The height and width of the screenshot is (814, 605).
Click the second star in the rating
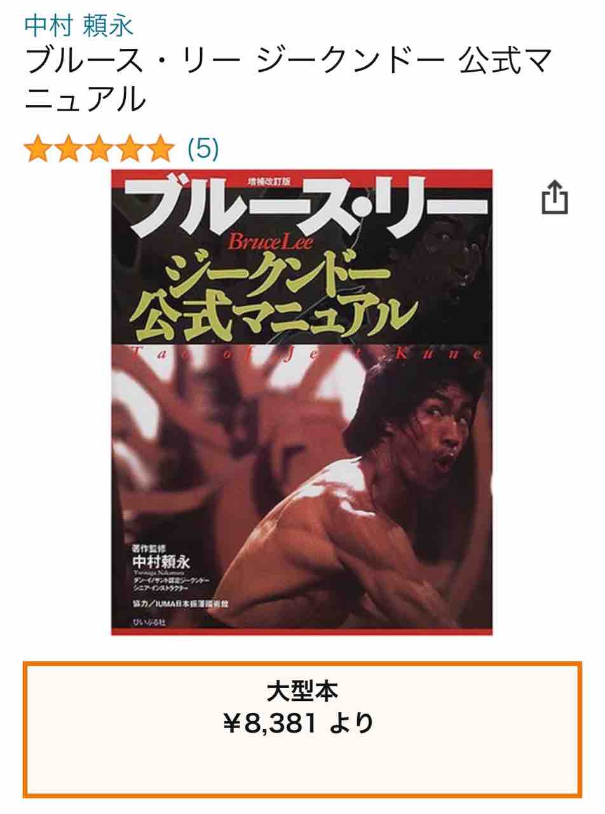tap(69, 149)
